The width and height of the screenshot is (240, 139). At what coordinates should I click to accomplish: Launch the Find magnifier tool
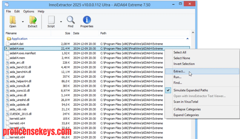pos(71,20)
